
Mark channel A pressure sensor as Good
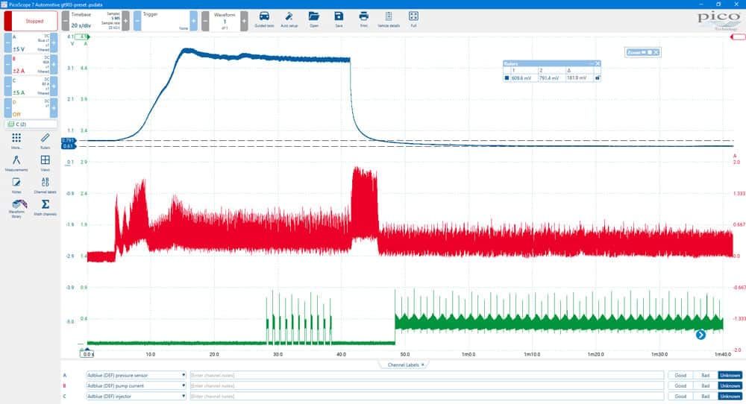(x=680, y=375)
